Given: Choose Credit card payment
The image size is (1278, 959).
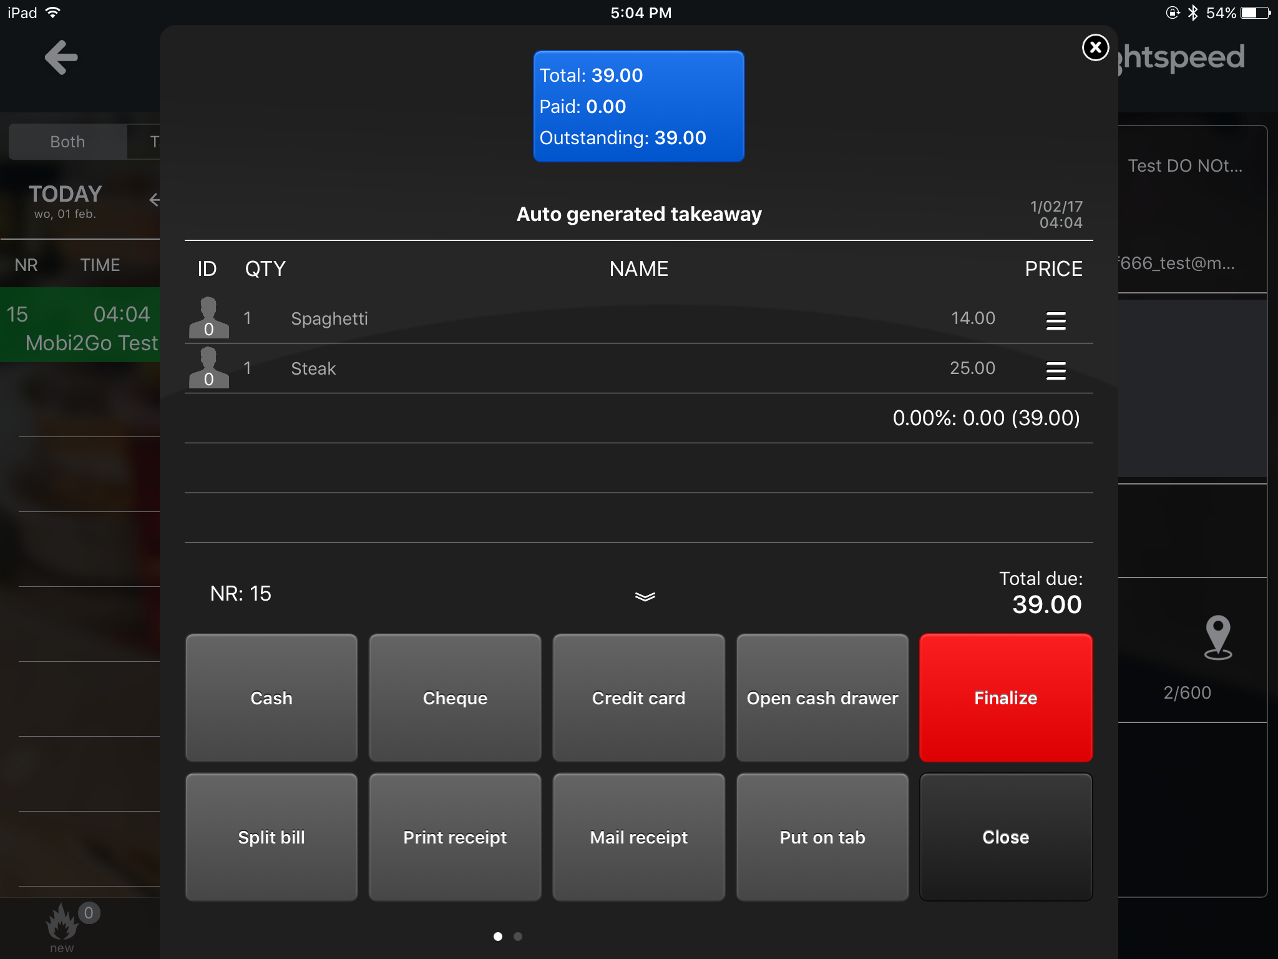Looking at the screenshot, I should coord(638,697).
